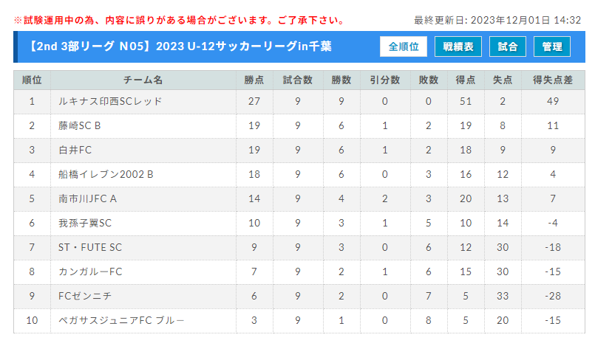
Task: Click the 勝点 column header
Action: click(254, 80)
